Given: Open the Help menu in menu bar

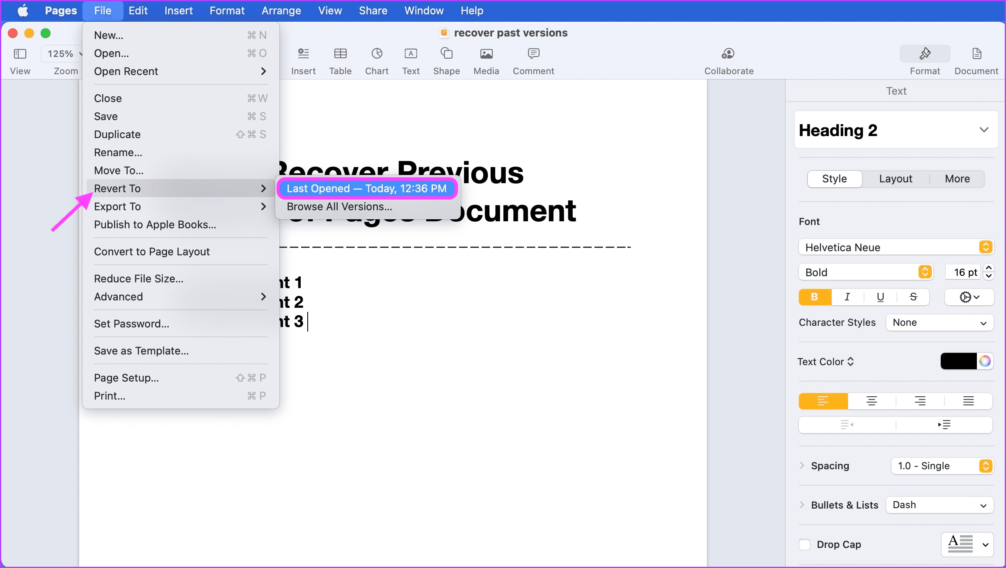Looking at the screenshot, I should [x=472, y=11].
